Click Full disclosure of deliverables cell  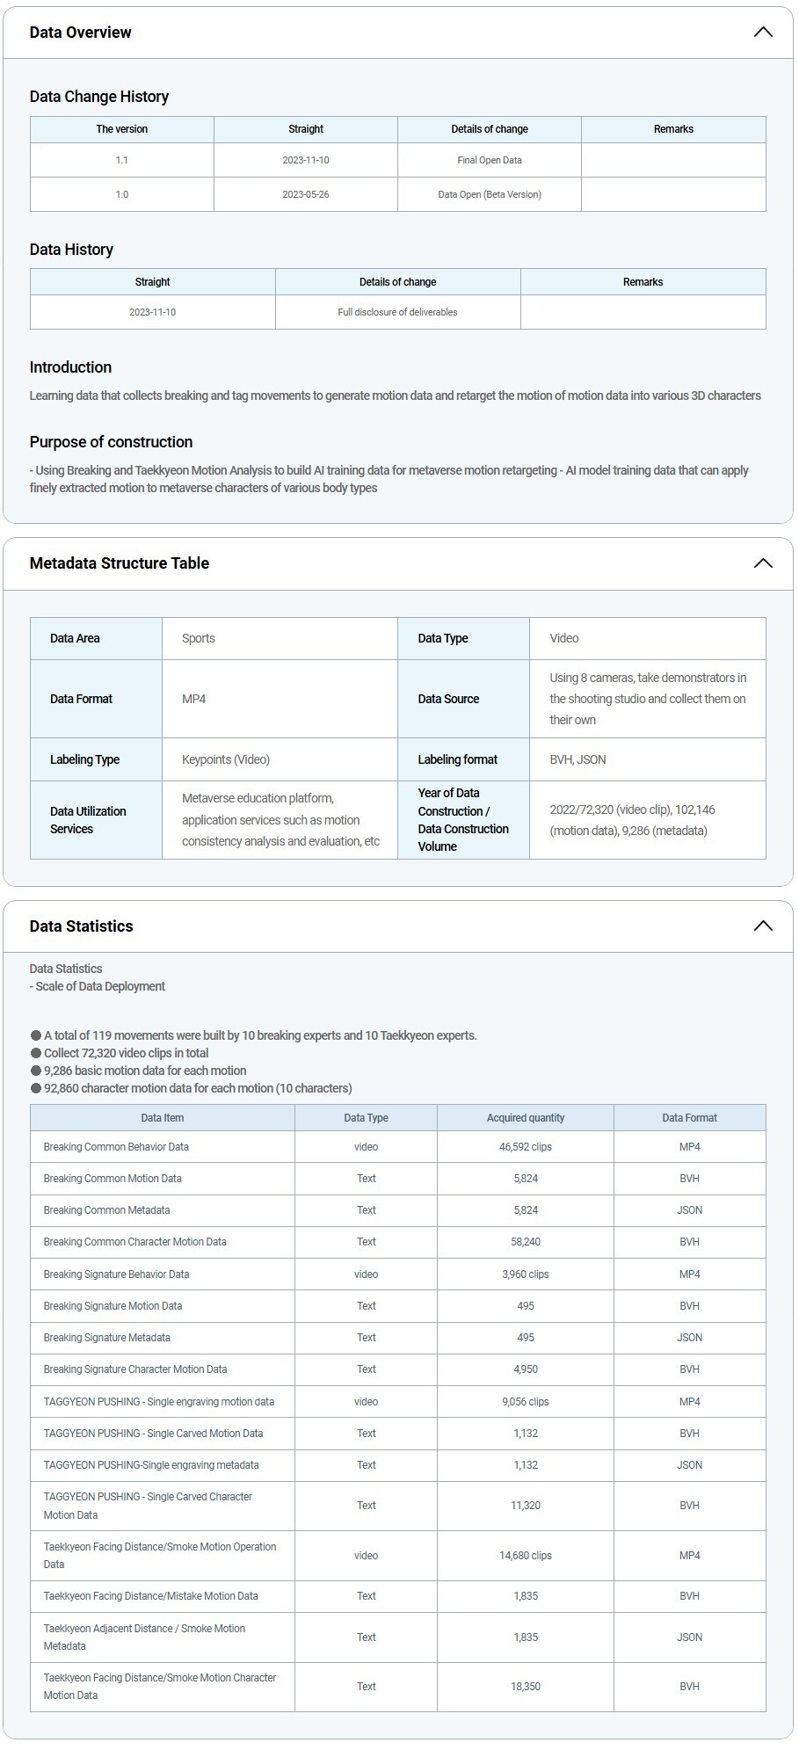click(x=397, y=312)
